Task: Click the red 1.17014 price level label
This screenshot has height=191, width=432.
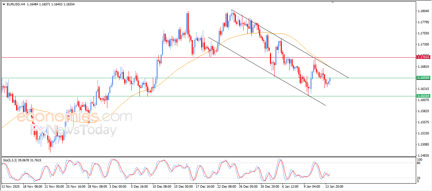Action: pos(423,57)
